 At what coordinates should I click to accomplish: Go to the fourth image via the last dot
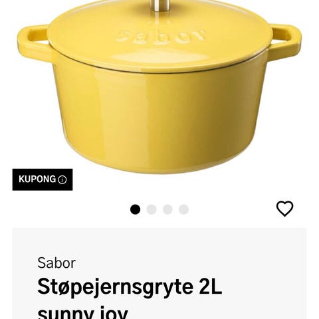click(183, 209)
